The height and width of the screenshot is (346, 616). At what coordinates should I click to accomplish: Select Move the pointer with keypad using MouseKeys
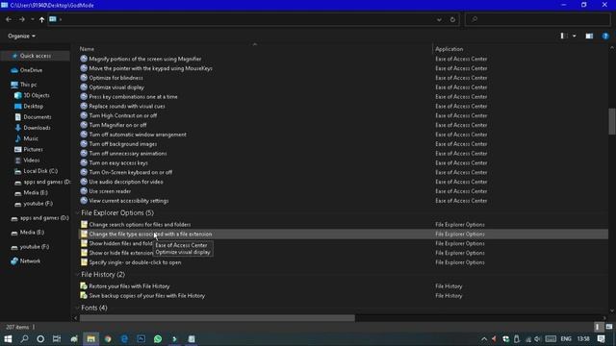pyautogui.click(x=150, y=68)
